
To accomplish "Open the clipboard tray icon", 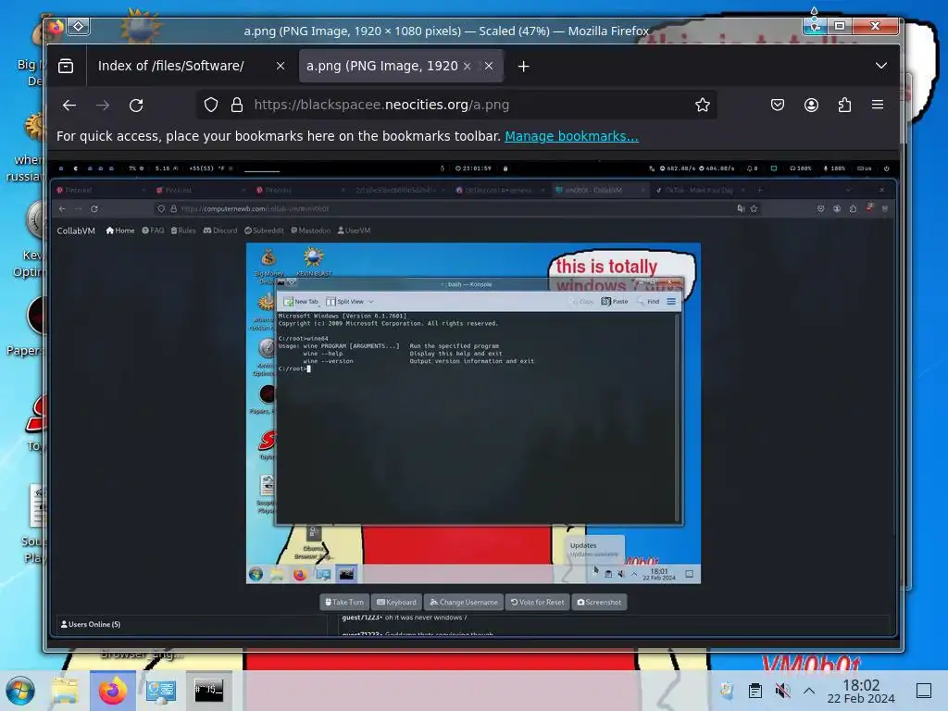I will 755,691.
